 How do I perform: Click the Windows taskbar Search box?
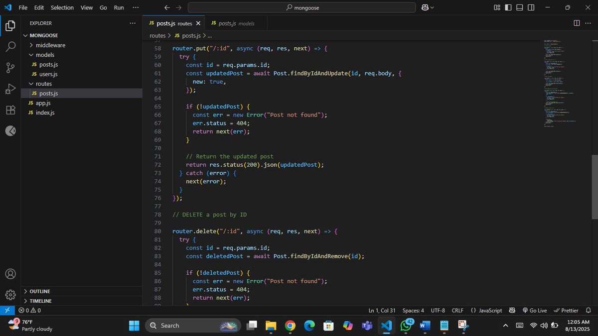[x=193, y=326]
